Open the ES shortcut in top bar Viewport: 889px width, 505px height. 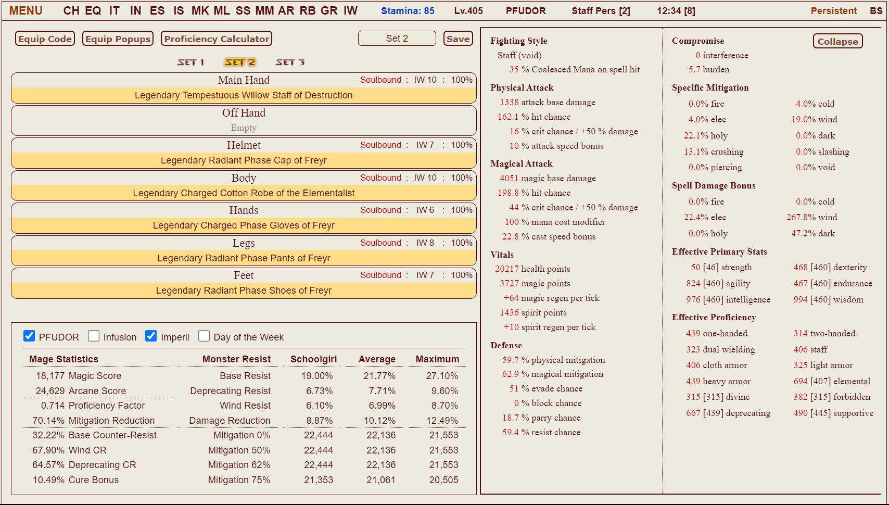(x=157, y=10)
